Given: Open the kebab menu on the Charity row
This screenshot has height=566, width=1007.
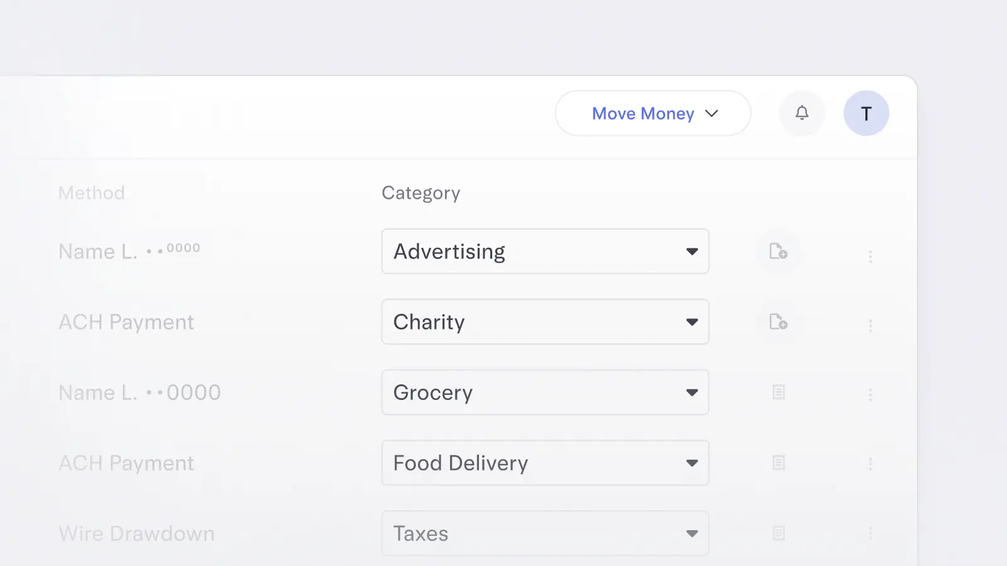Looking at the screenshot, I should (x=871, y=326).
